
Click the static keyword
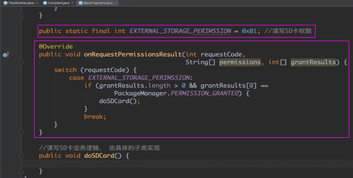(x=77, y=31)
